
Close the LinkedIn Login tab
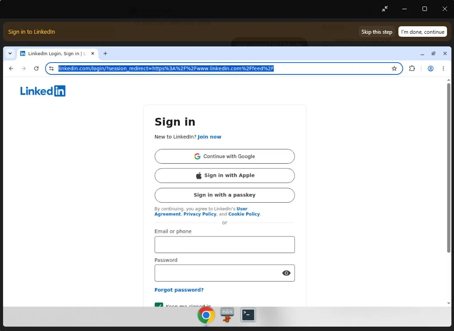tap(93, 53)
